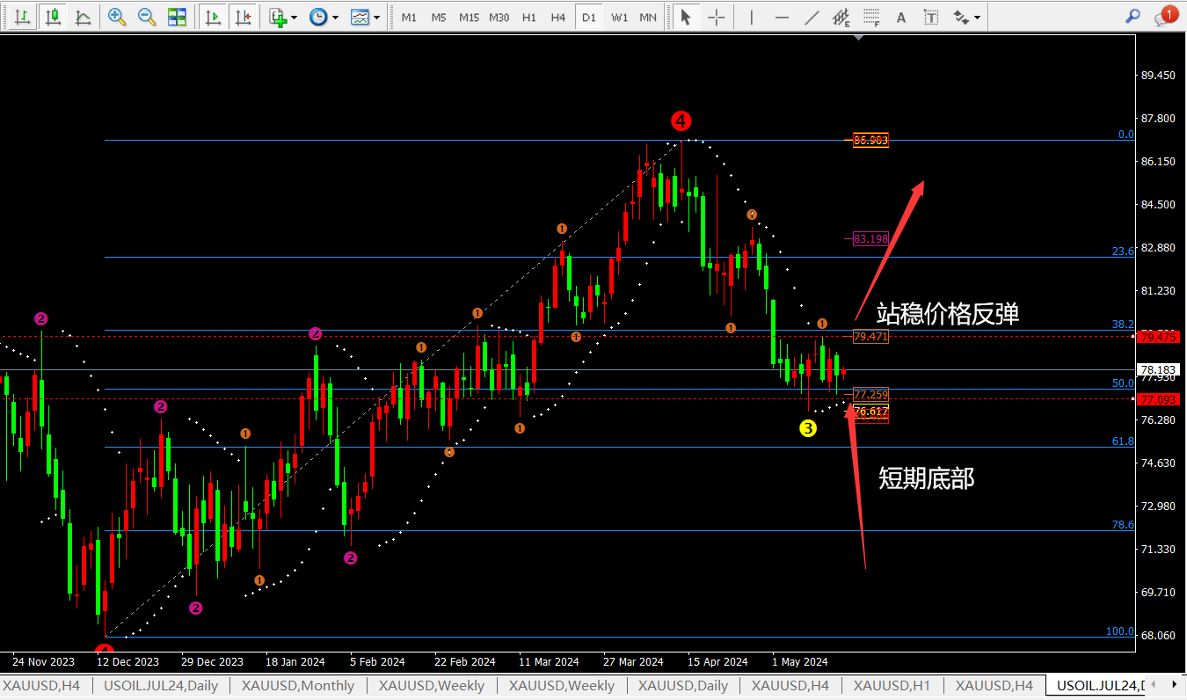Screen dimensions: 1187x700
Task: Zoom out of the chart
Action: (147, 17)
